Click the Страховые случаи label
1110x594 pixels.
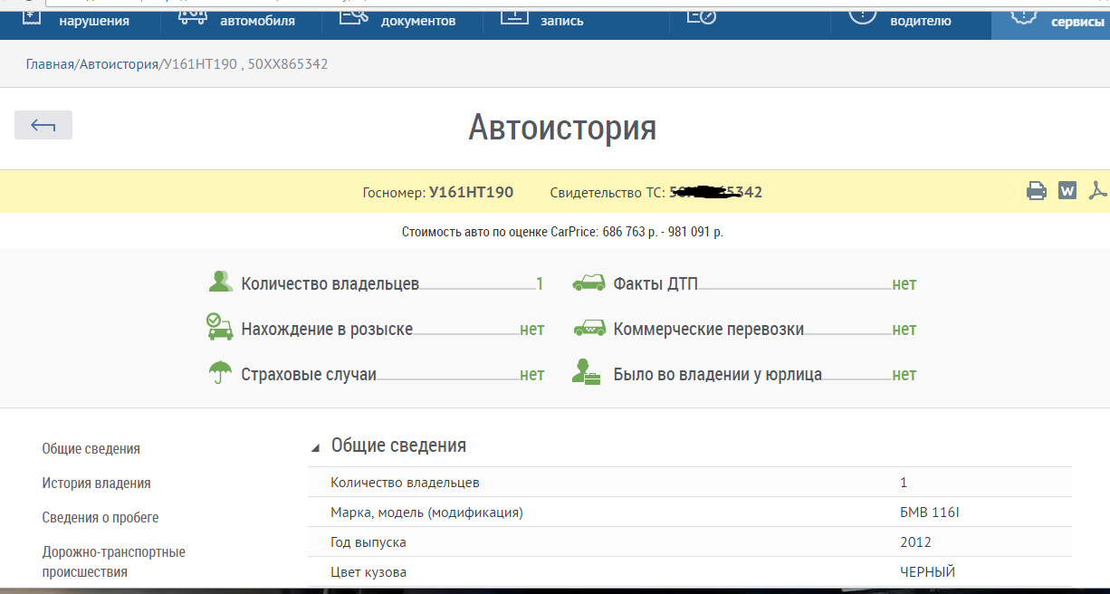[309, 374]
